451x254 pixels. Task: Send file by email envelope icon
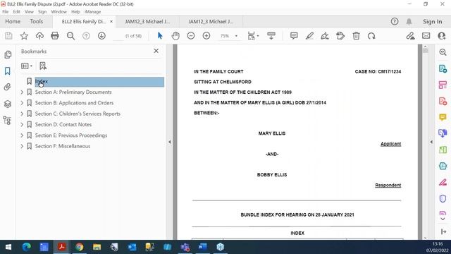click(426, 36)
